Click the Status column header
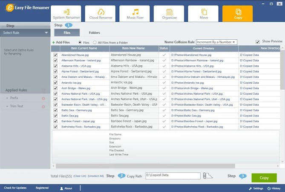285x192 pixels. (x=164, y=48)
